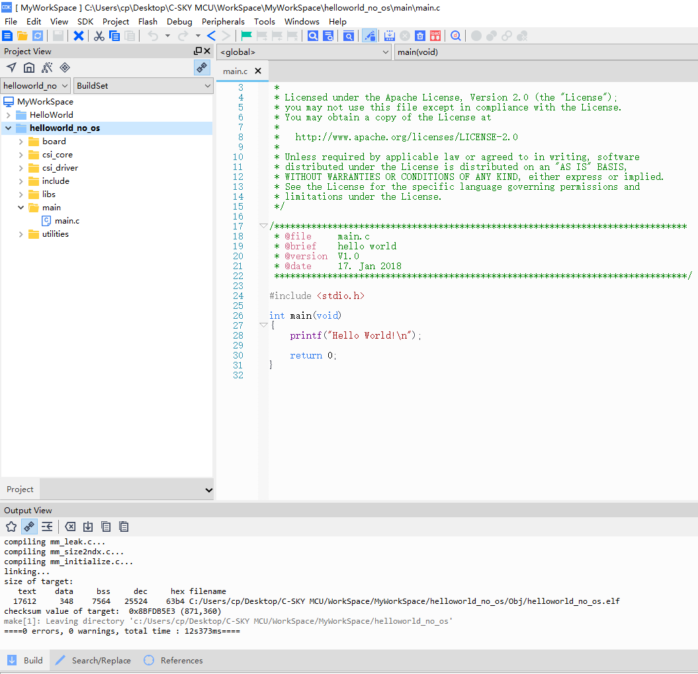
Task: Click the blue X delete icon
Action: click(x=78, y=36)
